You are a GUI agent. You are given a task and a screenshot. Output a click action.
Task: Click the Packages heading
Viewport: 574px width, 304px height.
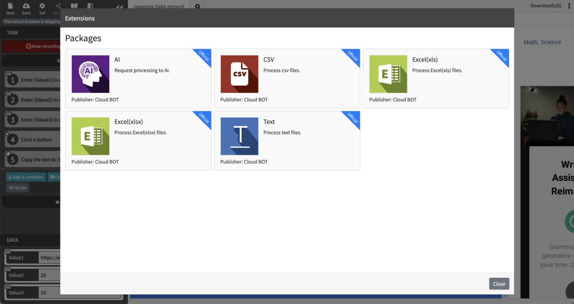pos(83,39)
